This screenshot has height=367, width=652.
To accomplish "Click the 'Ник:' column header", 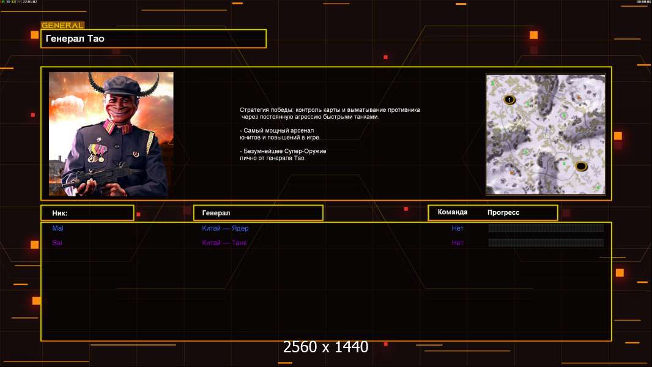I will click(x=87, y=213).
